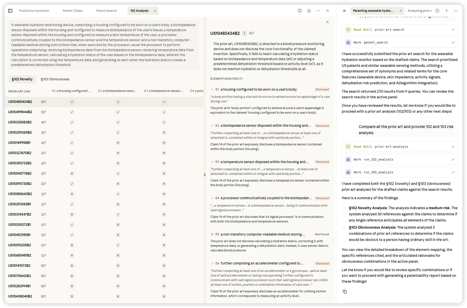The height and width of the screenshot is (308, 467).
Task: Expand the Work run_102_analysis step
Action: (x=400, y=160)
